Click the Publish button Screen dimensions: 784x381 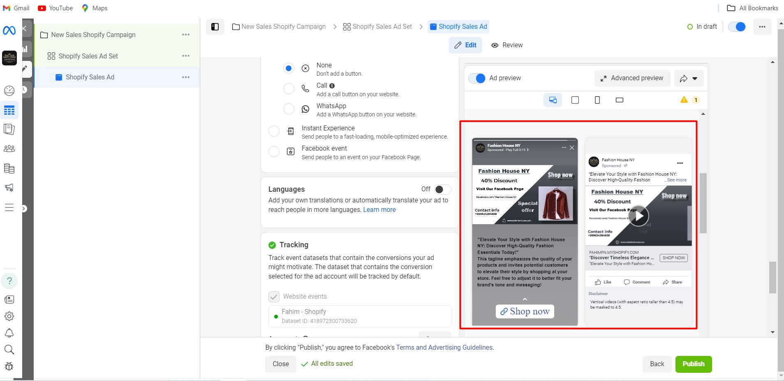(694, 364)
